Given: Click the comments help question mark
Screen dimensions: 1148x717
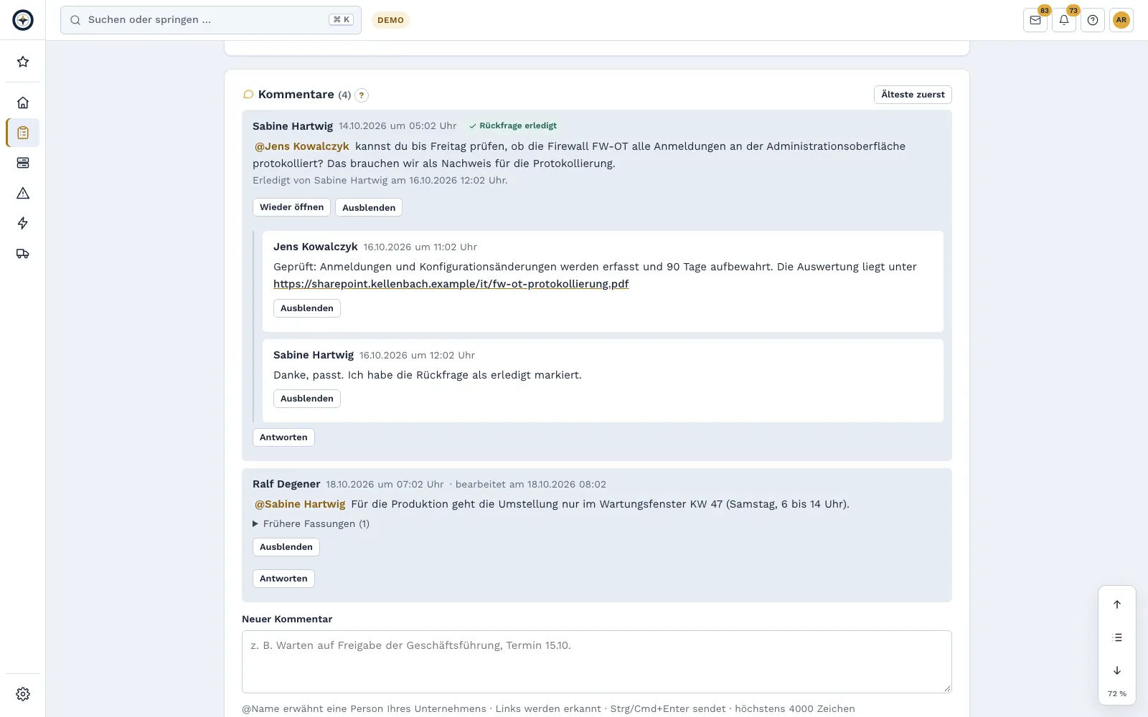Looking at the screenshot, I should point(362,95).
